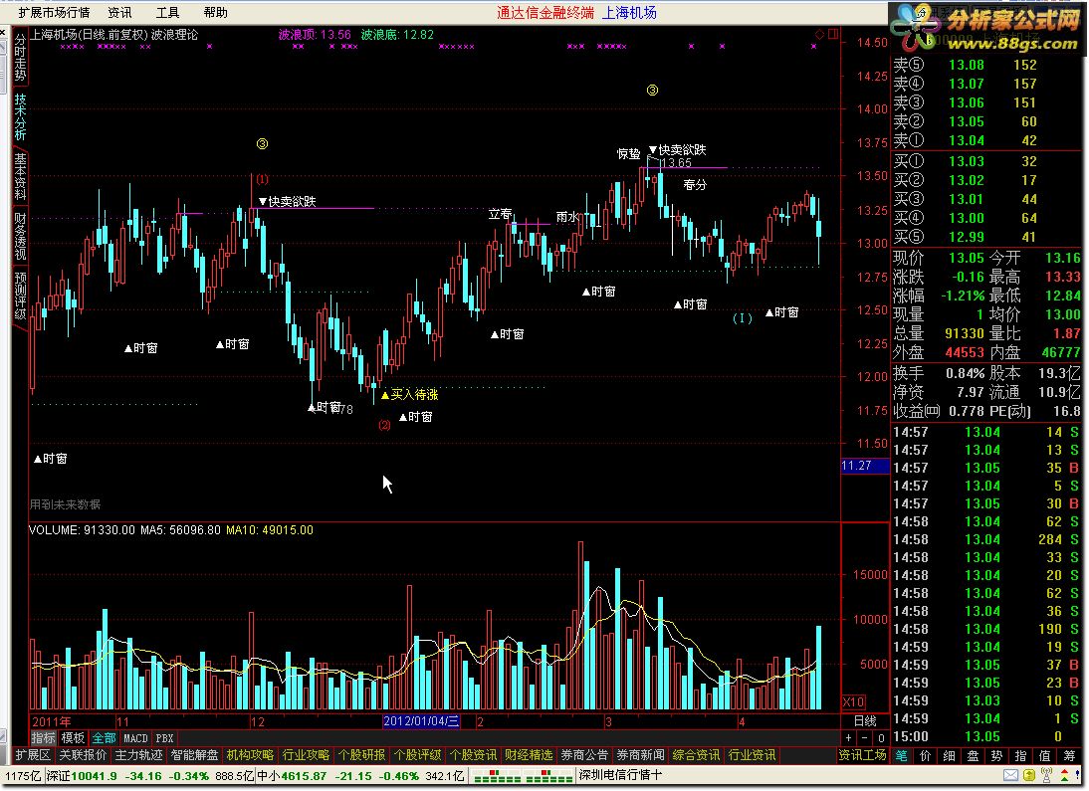
Task: Click the 春分 solar term label
Action: click(695, 185)
